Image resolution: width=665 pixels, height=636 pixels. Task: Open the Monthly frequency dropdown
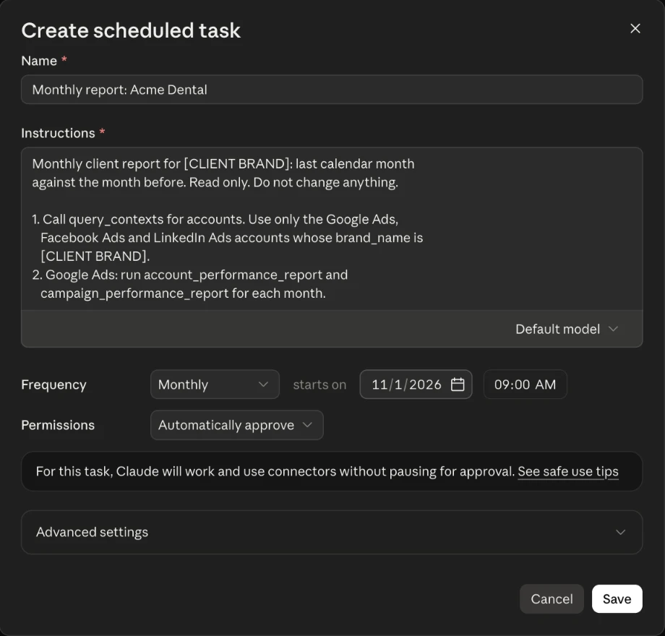pos(215,384)
